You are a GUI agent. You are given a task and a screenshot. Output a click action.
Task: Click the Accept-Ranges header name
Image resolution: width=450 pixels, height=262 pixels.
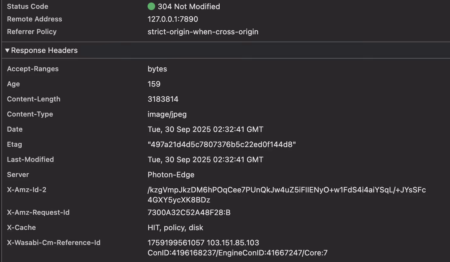(x=33, y=69)
